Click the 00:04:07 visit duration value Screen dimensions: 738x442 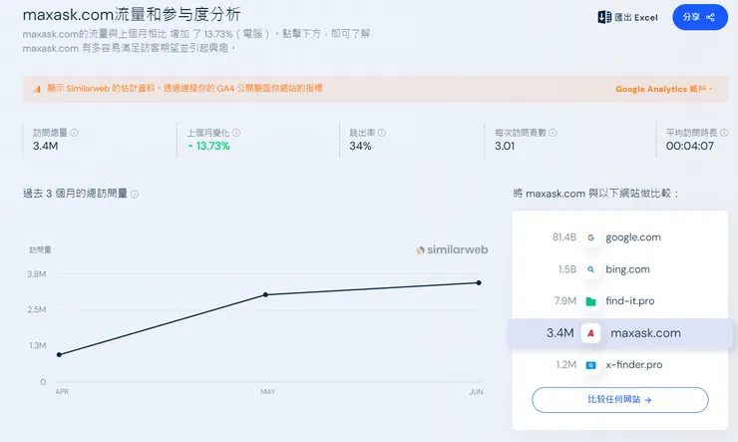(x=689, y=146)
